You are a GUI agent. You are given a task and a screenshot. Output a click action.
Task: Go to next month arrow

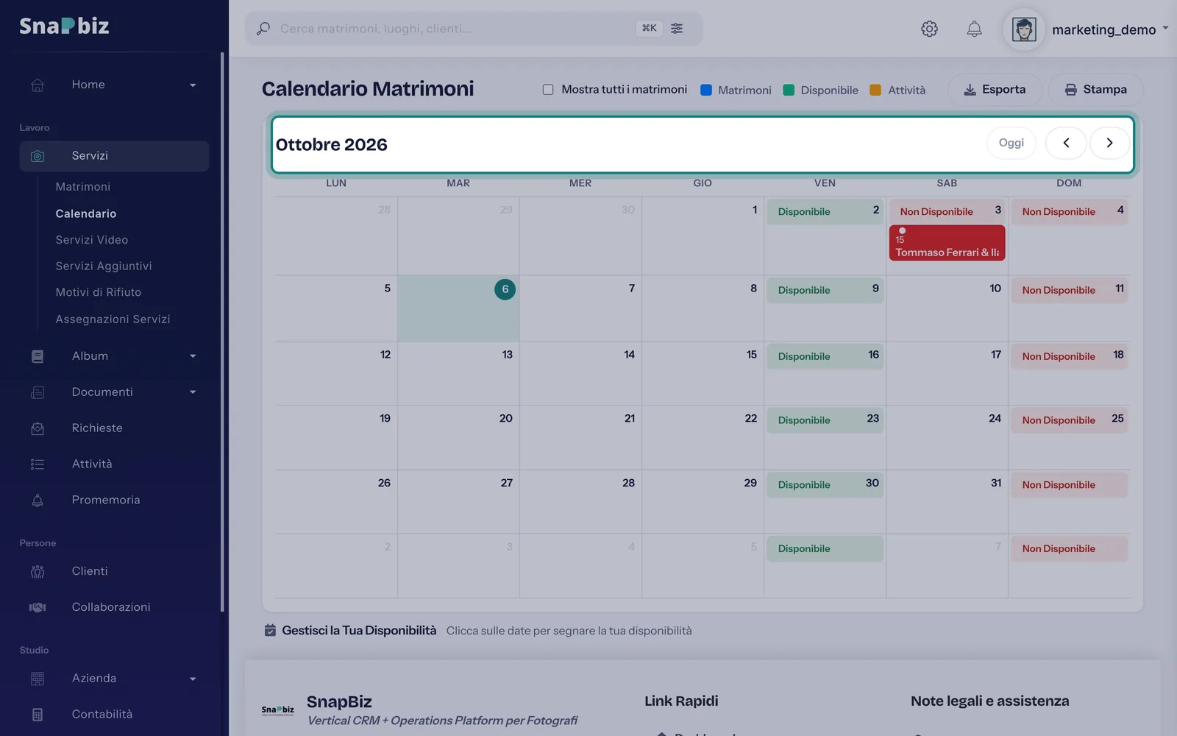tap(1109, 143)
